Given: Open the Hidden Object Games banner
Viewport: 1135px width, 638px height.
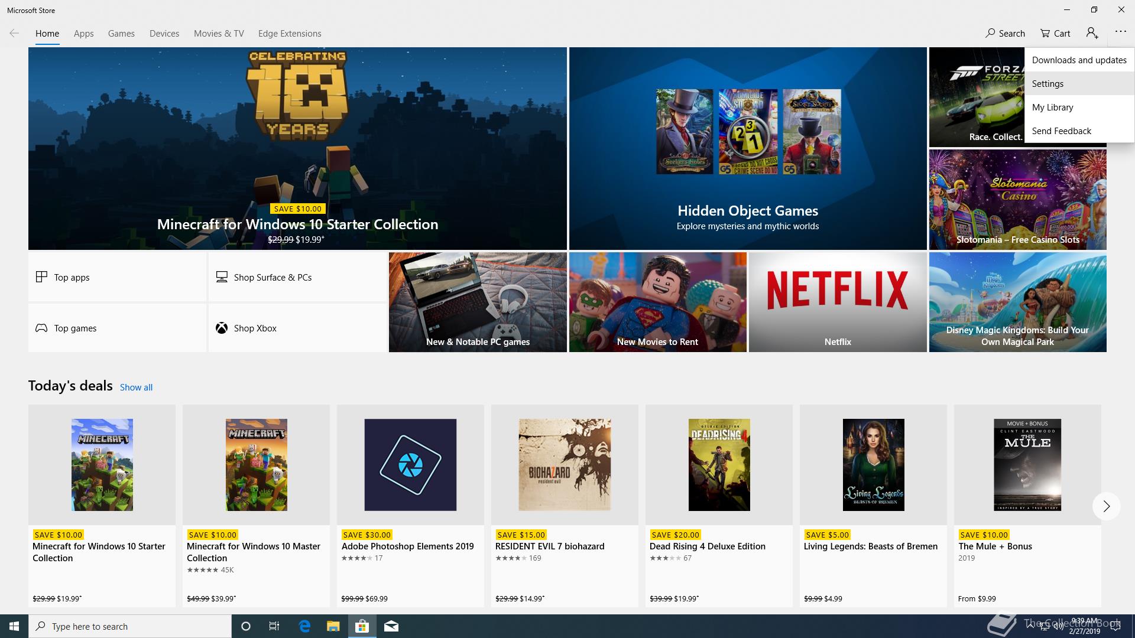Looking at the screenshot, I should click(x=748, y=148).
